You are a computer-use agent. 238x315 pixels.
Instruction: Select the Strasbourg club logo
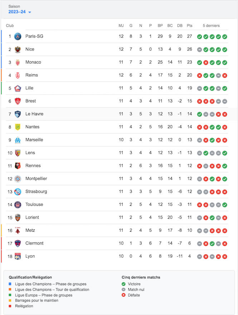18,192
